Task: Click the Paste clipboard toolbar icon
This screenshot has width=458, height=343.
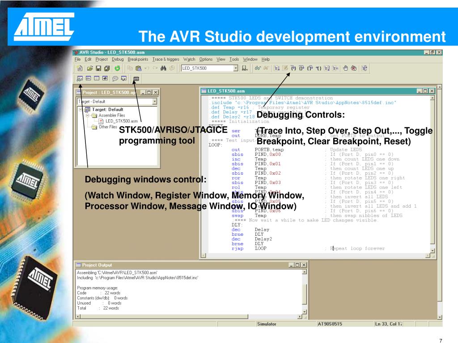Action: point(139,68)
